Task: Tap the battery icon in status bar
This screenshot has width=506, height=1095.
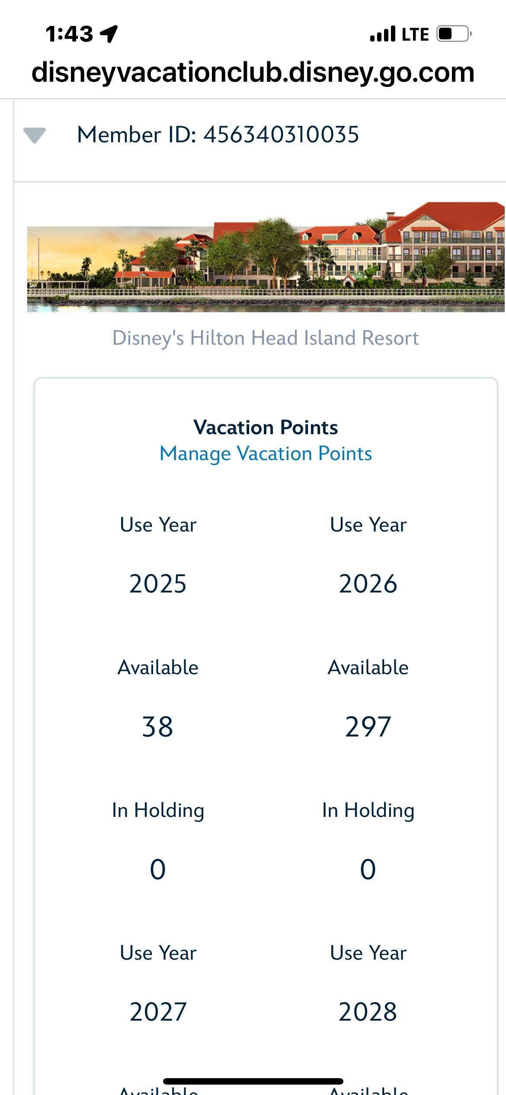Action: click(x=454, y=34)
